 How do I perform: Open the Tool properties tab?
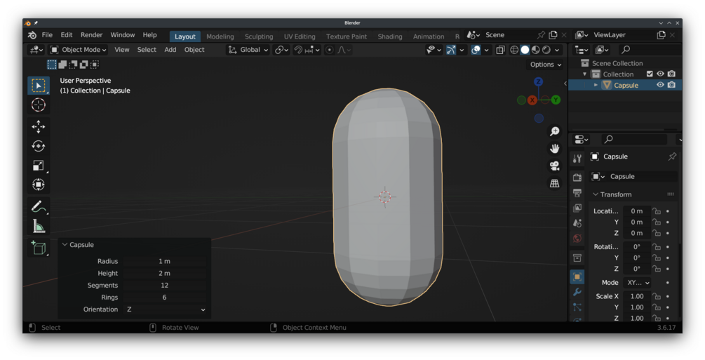click(x=577, y=158)
